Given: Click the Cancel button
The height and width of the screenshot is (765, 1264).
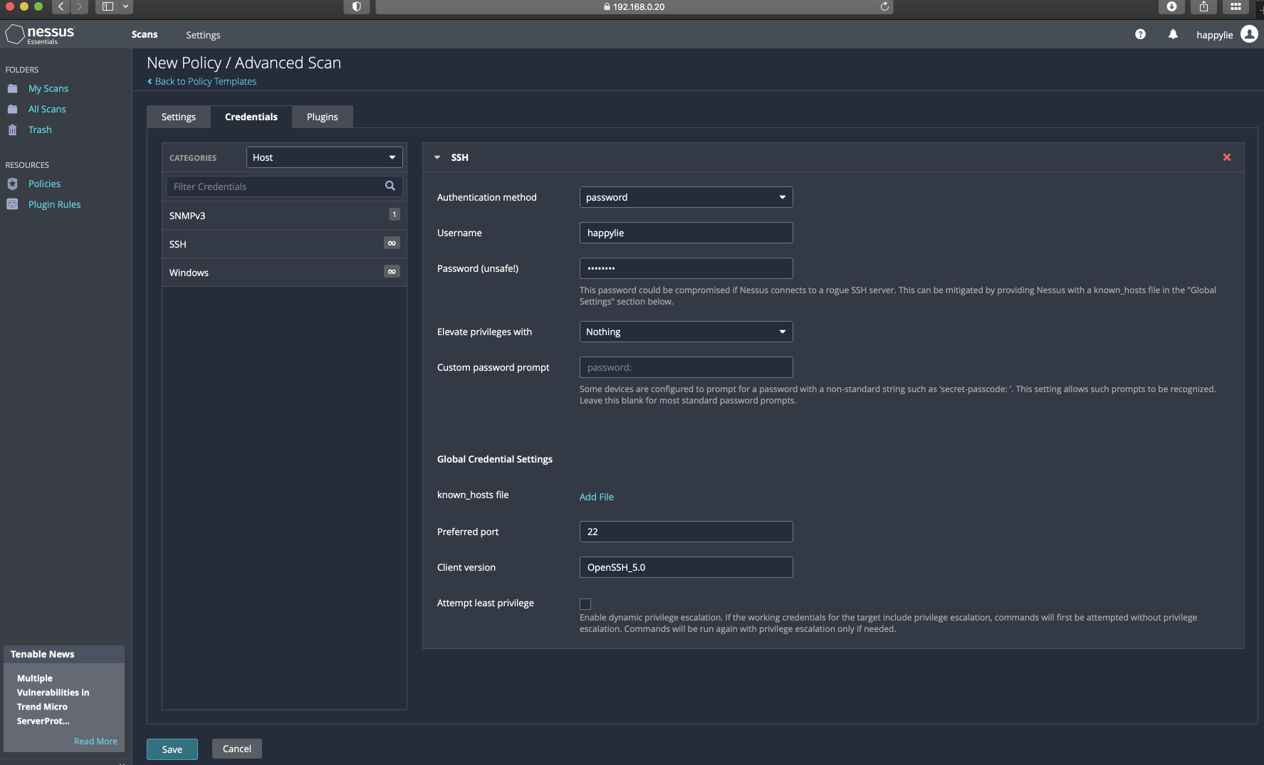Looking at the screenshot, I should [237, 749].
